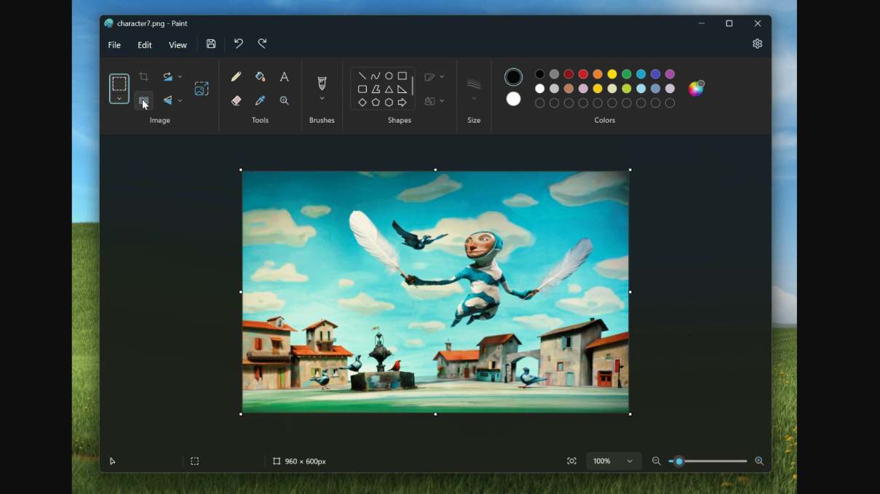The width and height of the screenshot is (880, 494).
Task: Choose the Text tool
Action: 285,77
